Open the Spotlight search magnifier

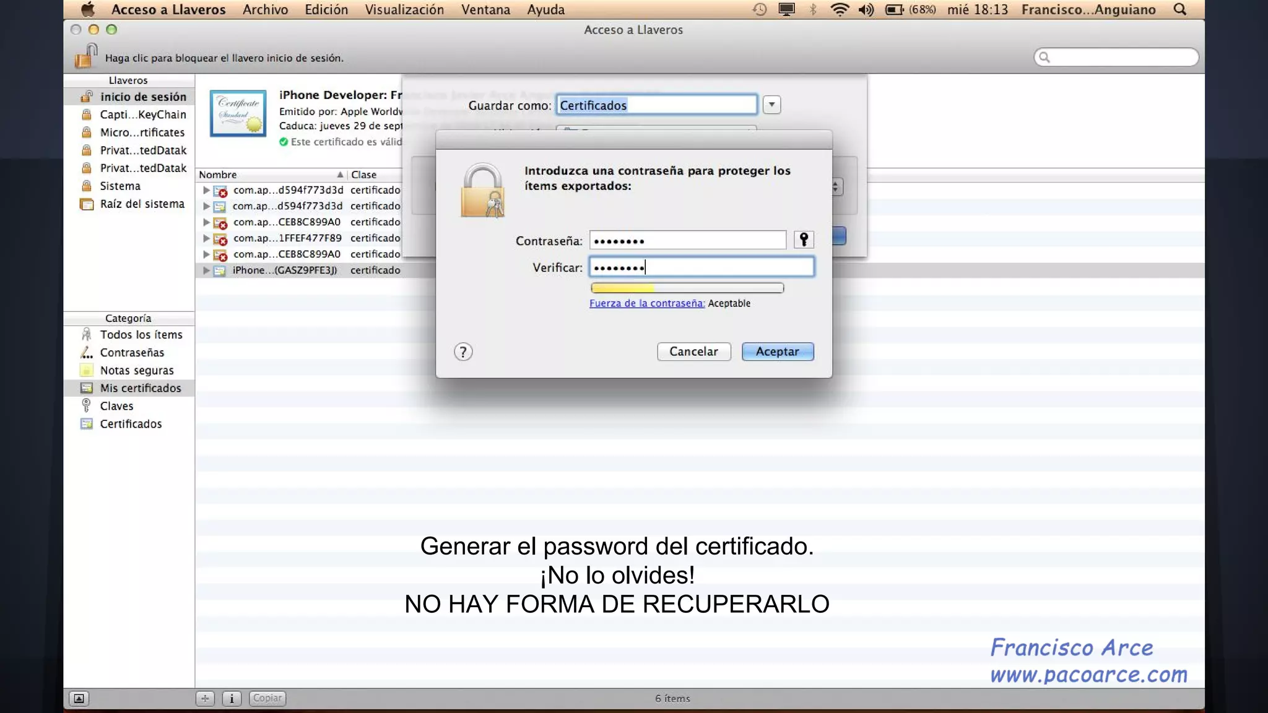tap(1180, 9)
